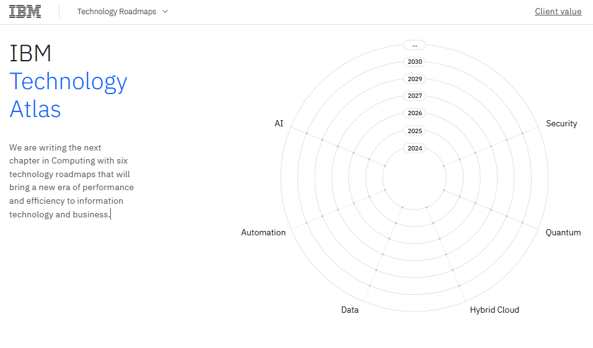Choose the Hybrid Cloud roadmap segment label
Screen dimensions: 593x348
[x=494, y=310]
